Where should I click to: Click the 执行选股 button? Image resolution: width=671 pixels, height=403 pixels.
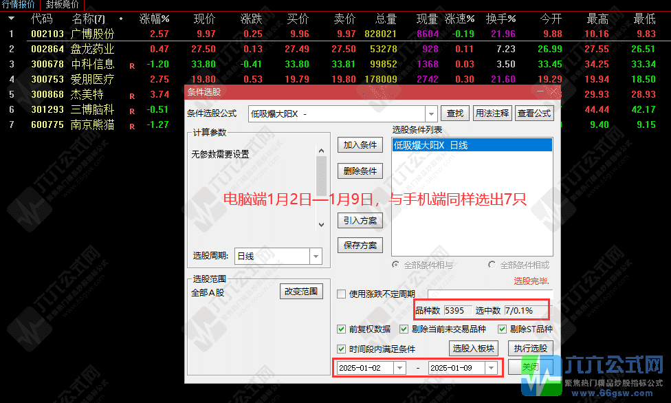pos(530,348)
